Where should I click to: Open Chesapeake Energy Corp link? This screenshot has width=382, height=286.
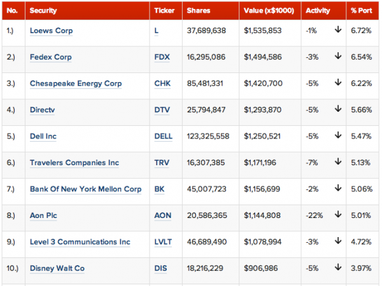coord(75,83)
